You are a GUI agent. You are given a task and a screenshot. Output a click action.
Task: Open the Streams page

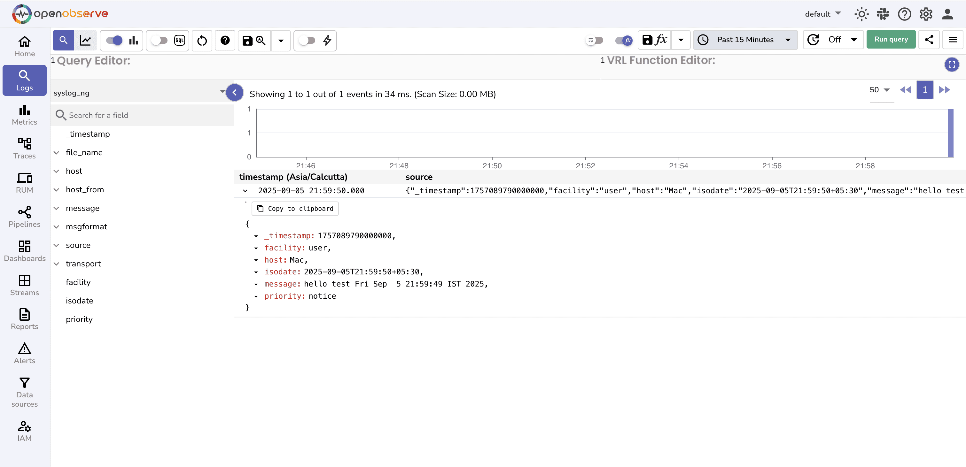(x=24, y=285)
